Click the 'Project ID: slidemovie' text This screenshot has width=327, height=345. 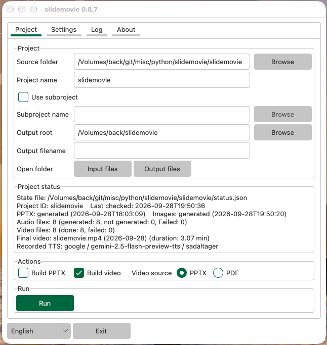coord(50,206)
